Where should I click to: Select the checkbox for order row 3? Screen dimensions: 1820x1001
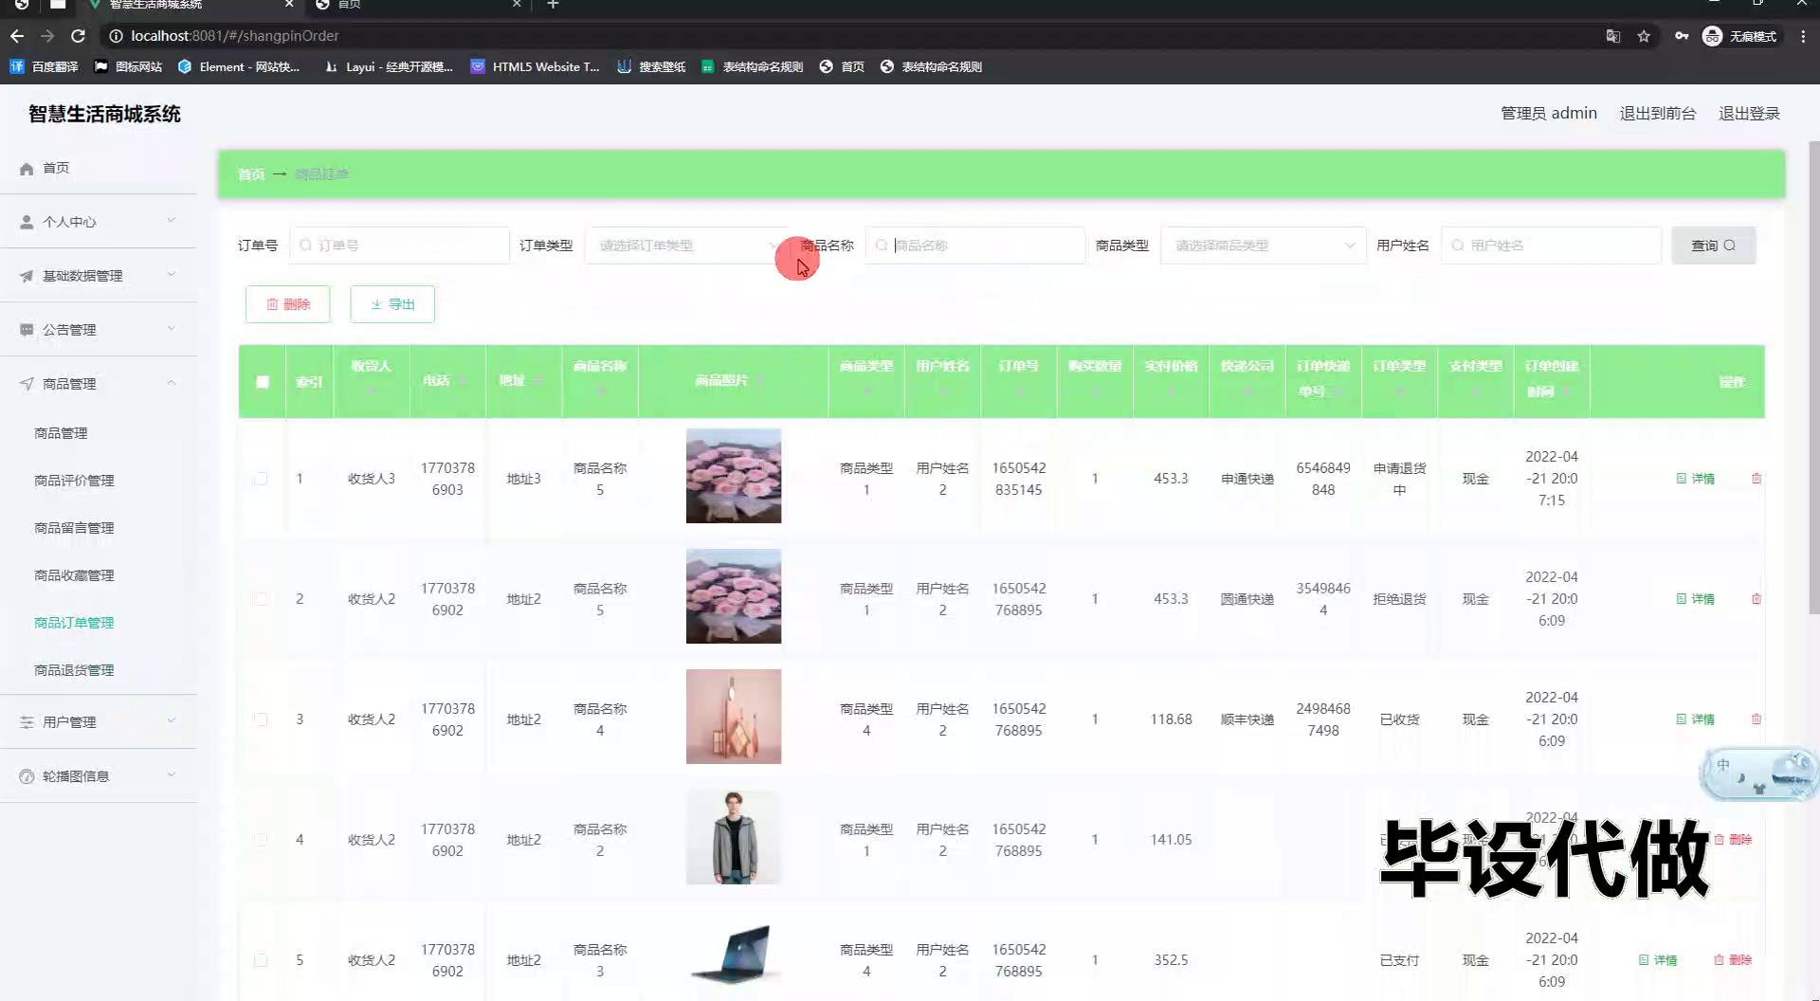pos(261,719)
